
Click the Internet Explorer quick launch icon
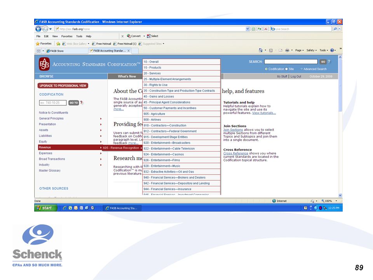[x=64, y=208]
